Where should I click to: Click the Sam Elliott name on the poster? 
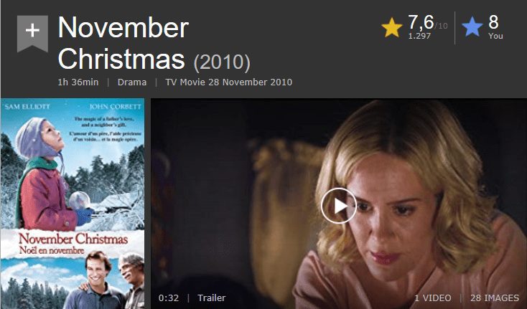click(27, 107)
